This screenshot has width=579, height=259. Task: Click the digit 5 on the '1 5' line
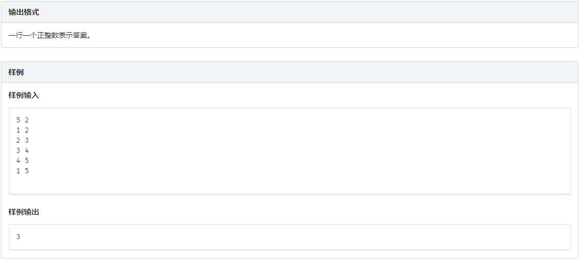coord(27,171)
